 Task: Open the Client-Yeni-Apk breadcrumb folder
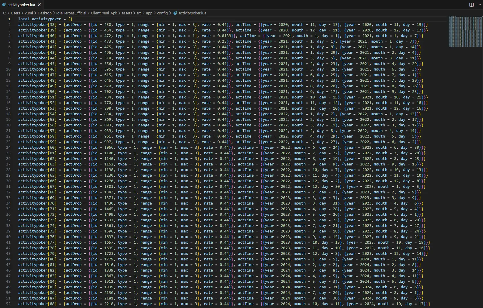point(104,13)
